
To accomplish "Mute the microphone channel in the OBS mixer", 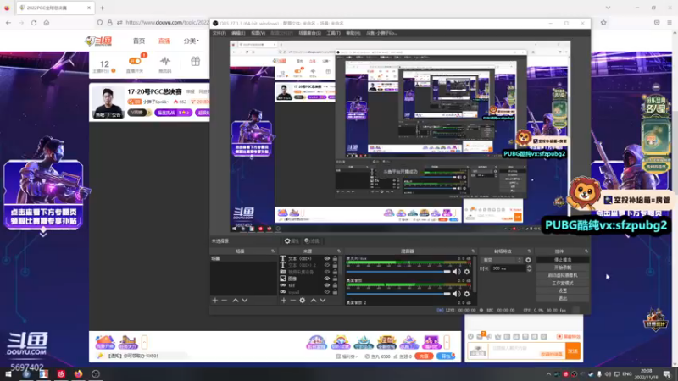I will point(456,272).
